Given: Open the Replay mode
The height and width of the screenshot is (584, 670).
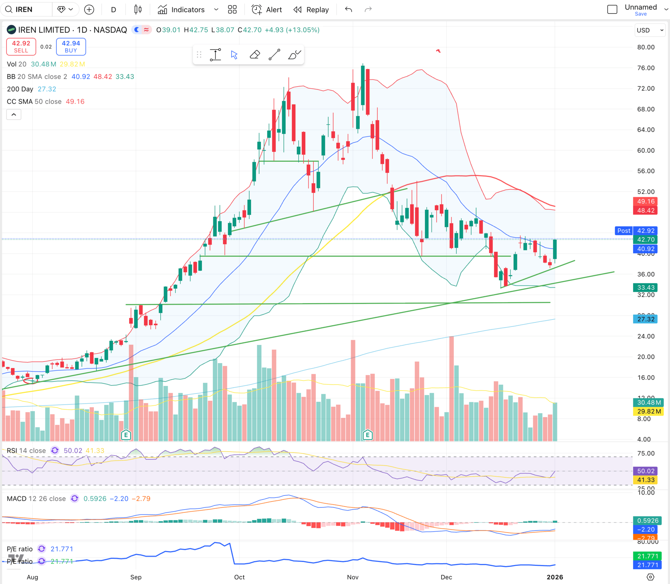Looking at the screenshot, I should [x=311, y=9].
